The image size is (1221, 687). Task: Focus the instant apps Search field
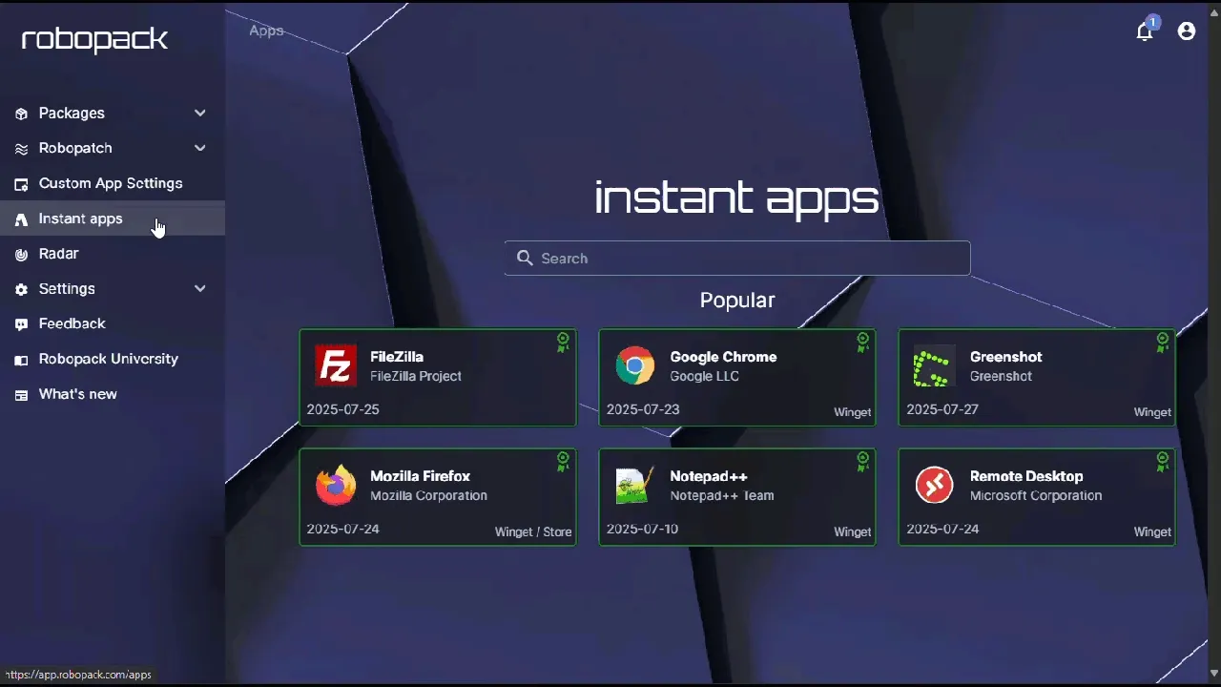click(x=737, y=258)
